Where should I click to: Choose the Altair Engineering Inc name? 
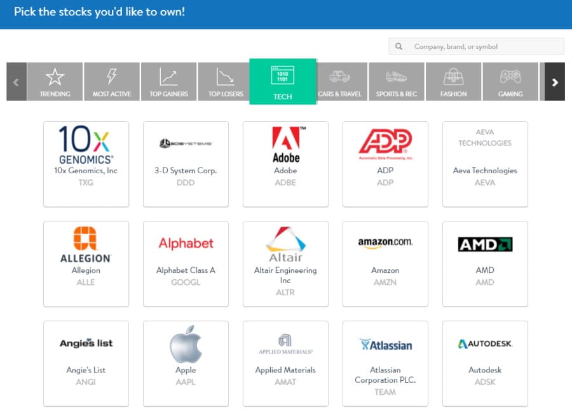tap(285, 275)
